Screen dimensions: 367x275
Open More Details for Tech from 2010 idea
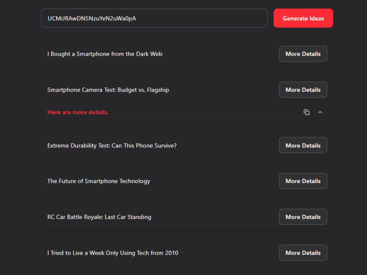coord(303,253)
